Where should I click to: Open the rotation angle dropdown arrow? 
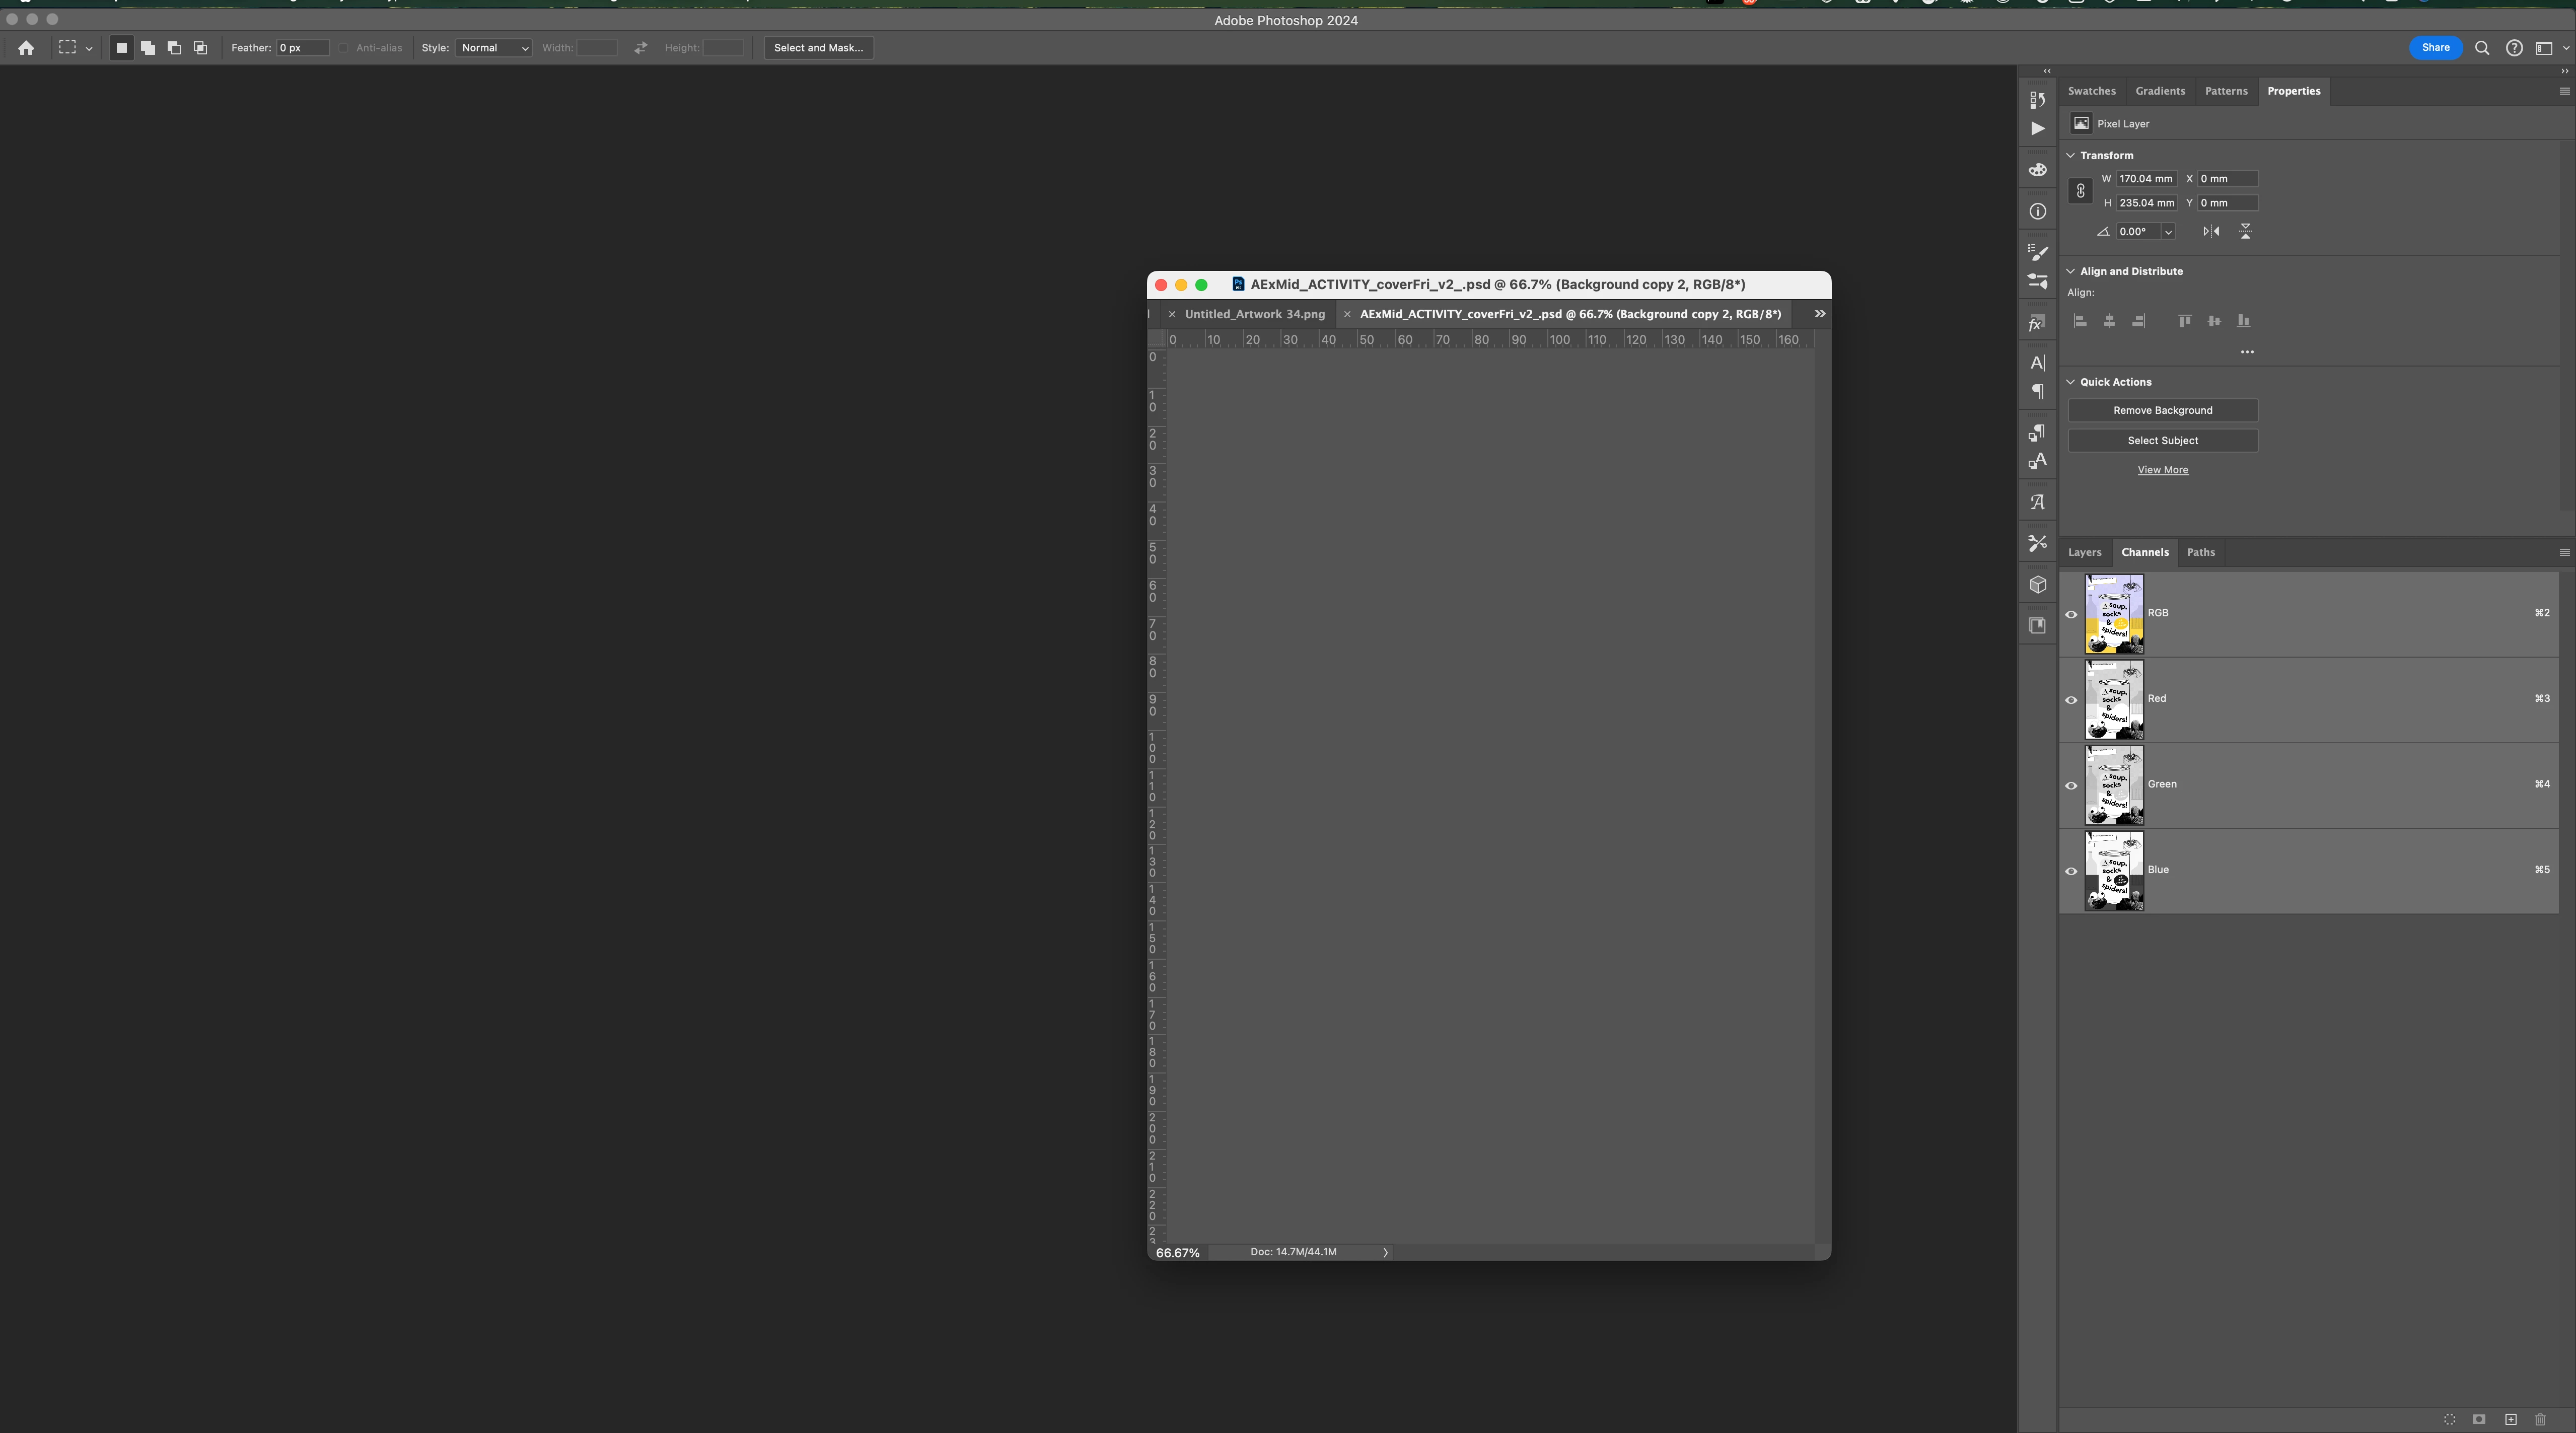click(2168, 232)
